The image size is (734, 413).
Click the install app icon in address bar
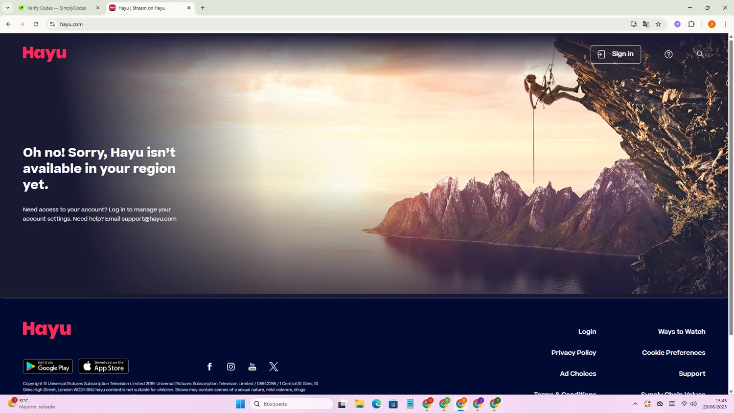coord(634,24)
